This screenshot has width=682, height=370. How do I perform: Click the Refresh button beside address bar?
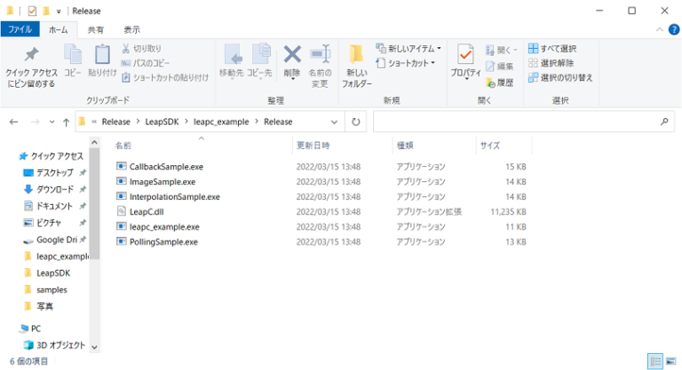tap(355, 122)
